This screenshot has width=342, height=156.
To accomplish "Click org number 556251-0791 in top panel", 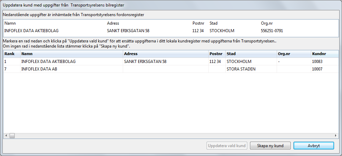I will (x=272, y=31).
